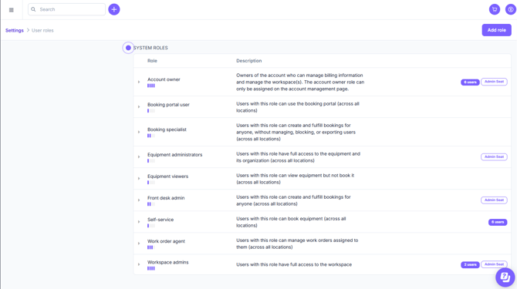
Task: Click the Workspace admins level bars
Action: 151,268
